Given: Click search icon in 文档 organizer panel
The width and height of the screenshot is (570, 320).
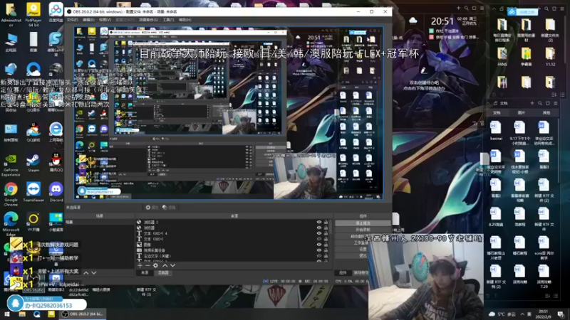Looking at the screenshot, I should click(540, 103).
